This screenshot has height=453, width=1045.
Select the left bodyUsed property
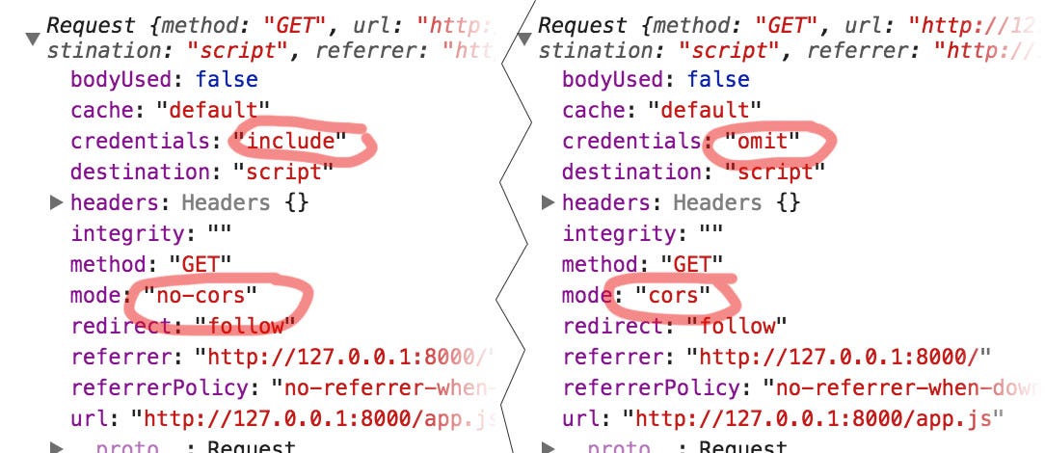pyautogui.click(x=121, y=79)
